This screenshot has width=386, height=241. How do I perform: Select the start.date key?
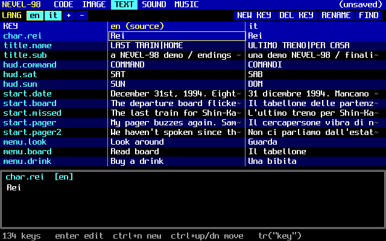click(54, 94)
